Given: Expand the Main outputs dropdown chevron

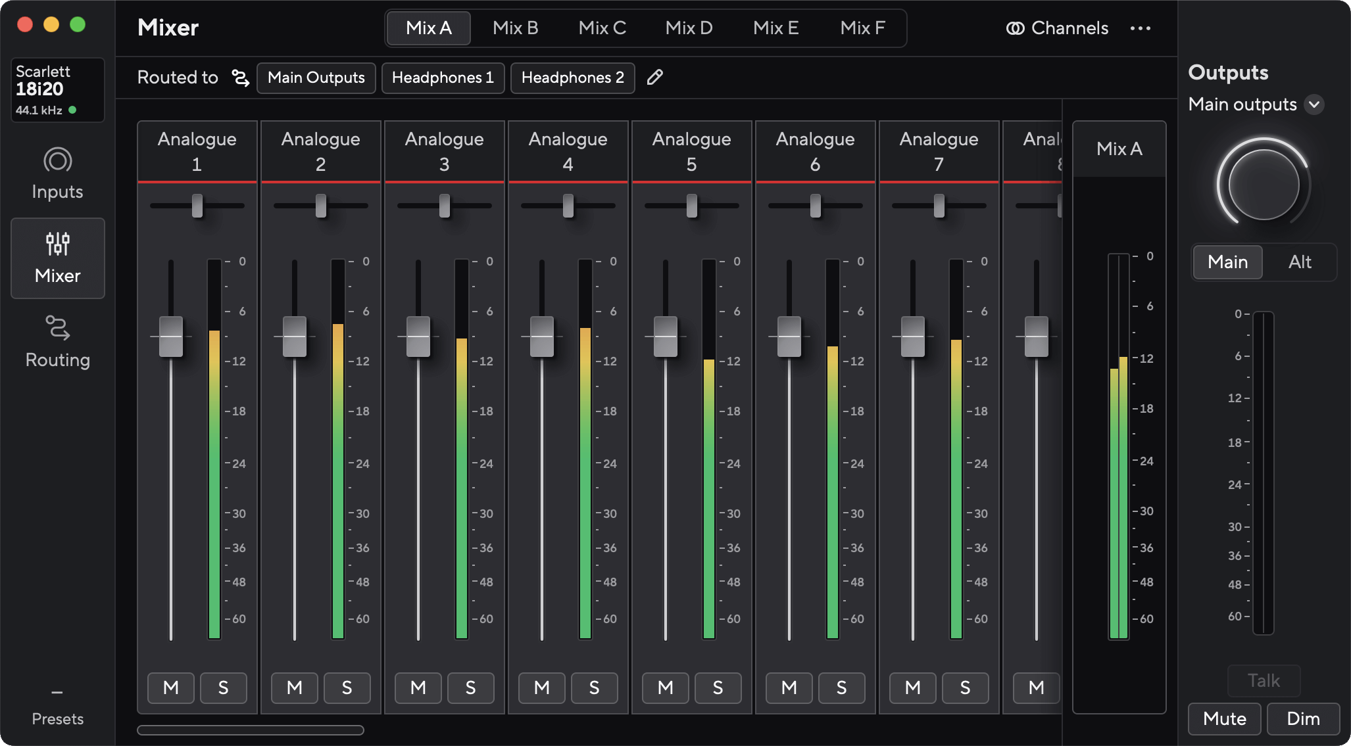Looking at the screenshot, I should click(1314, 105).
